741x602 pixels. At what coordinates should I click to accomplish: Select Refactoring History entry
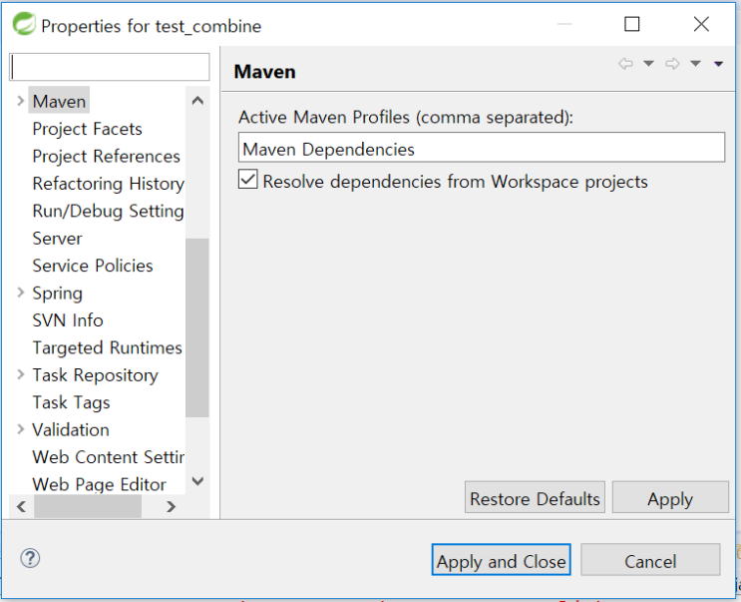point(109,184)
